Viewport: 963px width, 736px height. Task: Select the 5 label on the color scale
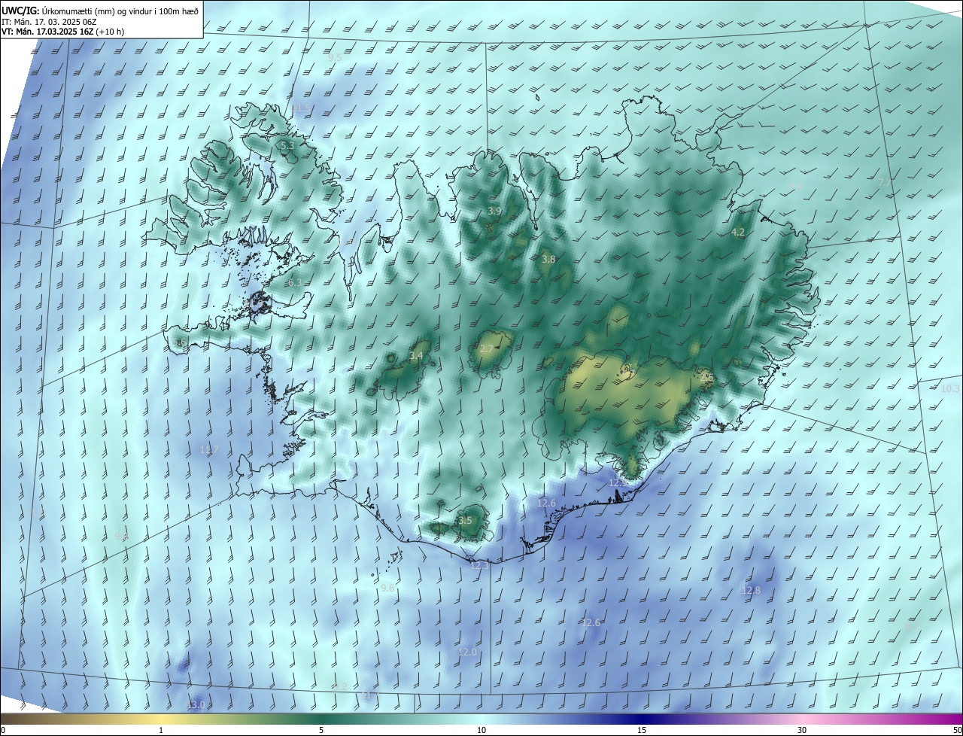coord(321,730)
